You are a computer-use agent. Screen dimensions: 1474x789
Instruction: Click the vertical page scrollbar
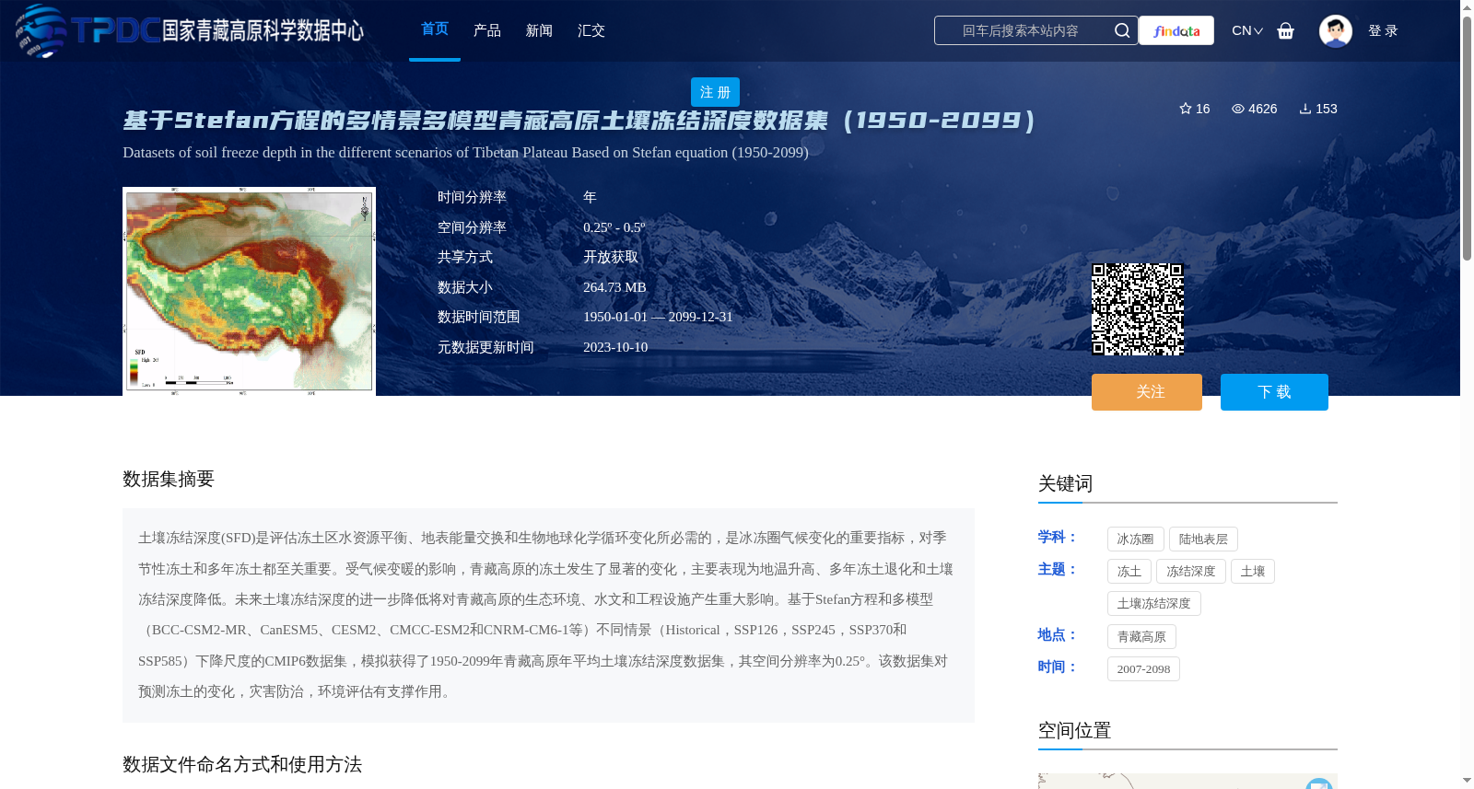(1467, 138)
